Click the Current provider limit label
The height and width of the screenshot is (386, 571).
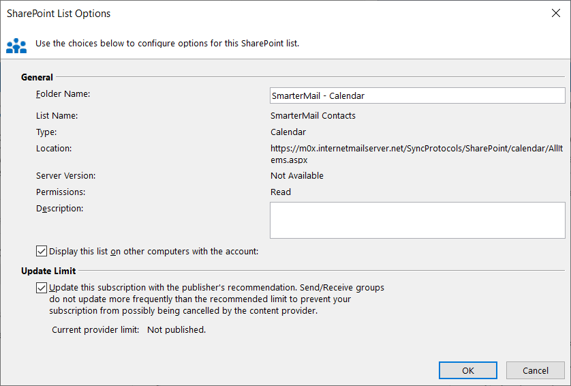[95, 330]
